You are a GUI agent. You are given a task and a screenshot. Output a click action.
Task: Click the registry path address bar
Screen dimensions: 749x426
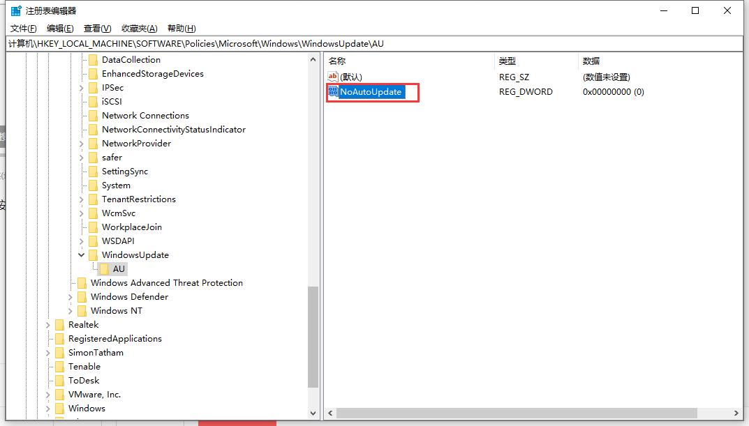pyautogui.click(x=374, y=44)
